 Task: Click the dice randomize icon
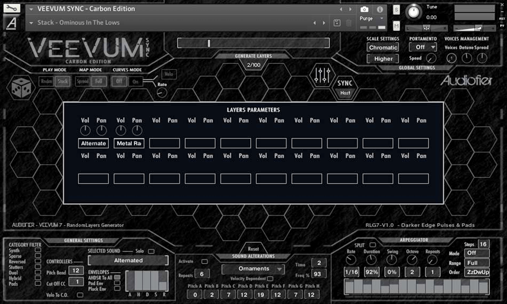click(x=21, y=87)
